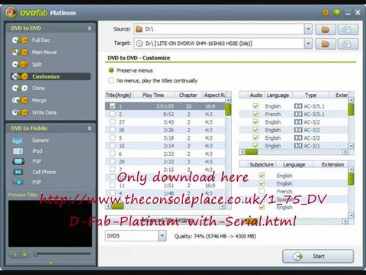Open the Target drive dropdown

pyautogui.click(x=308, y=44)
